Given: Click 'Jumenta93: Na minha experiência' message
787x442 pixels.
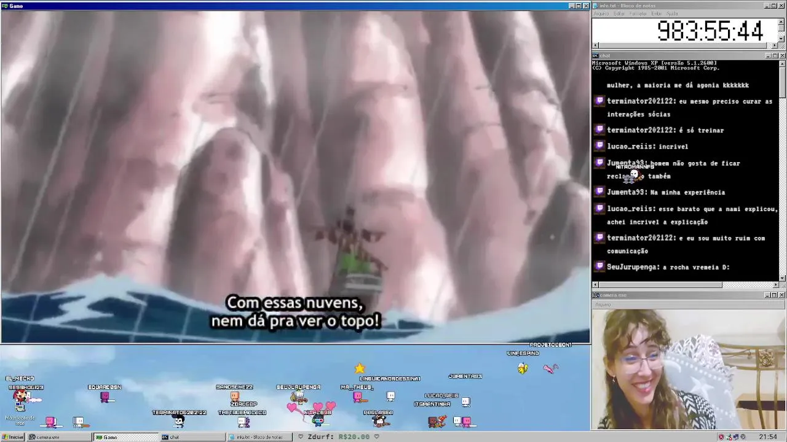Looking at the screenshot, I should (x=666, y=192).
